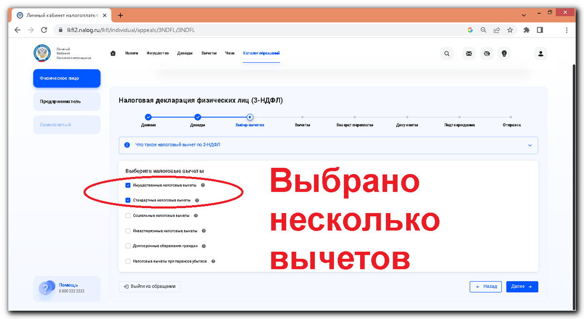Viewport: 584px width, 319px height.
Task: Click the hide-amounts eye icon
Action: [487, 53]
